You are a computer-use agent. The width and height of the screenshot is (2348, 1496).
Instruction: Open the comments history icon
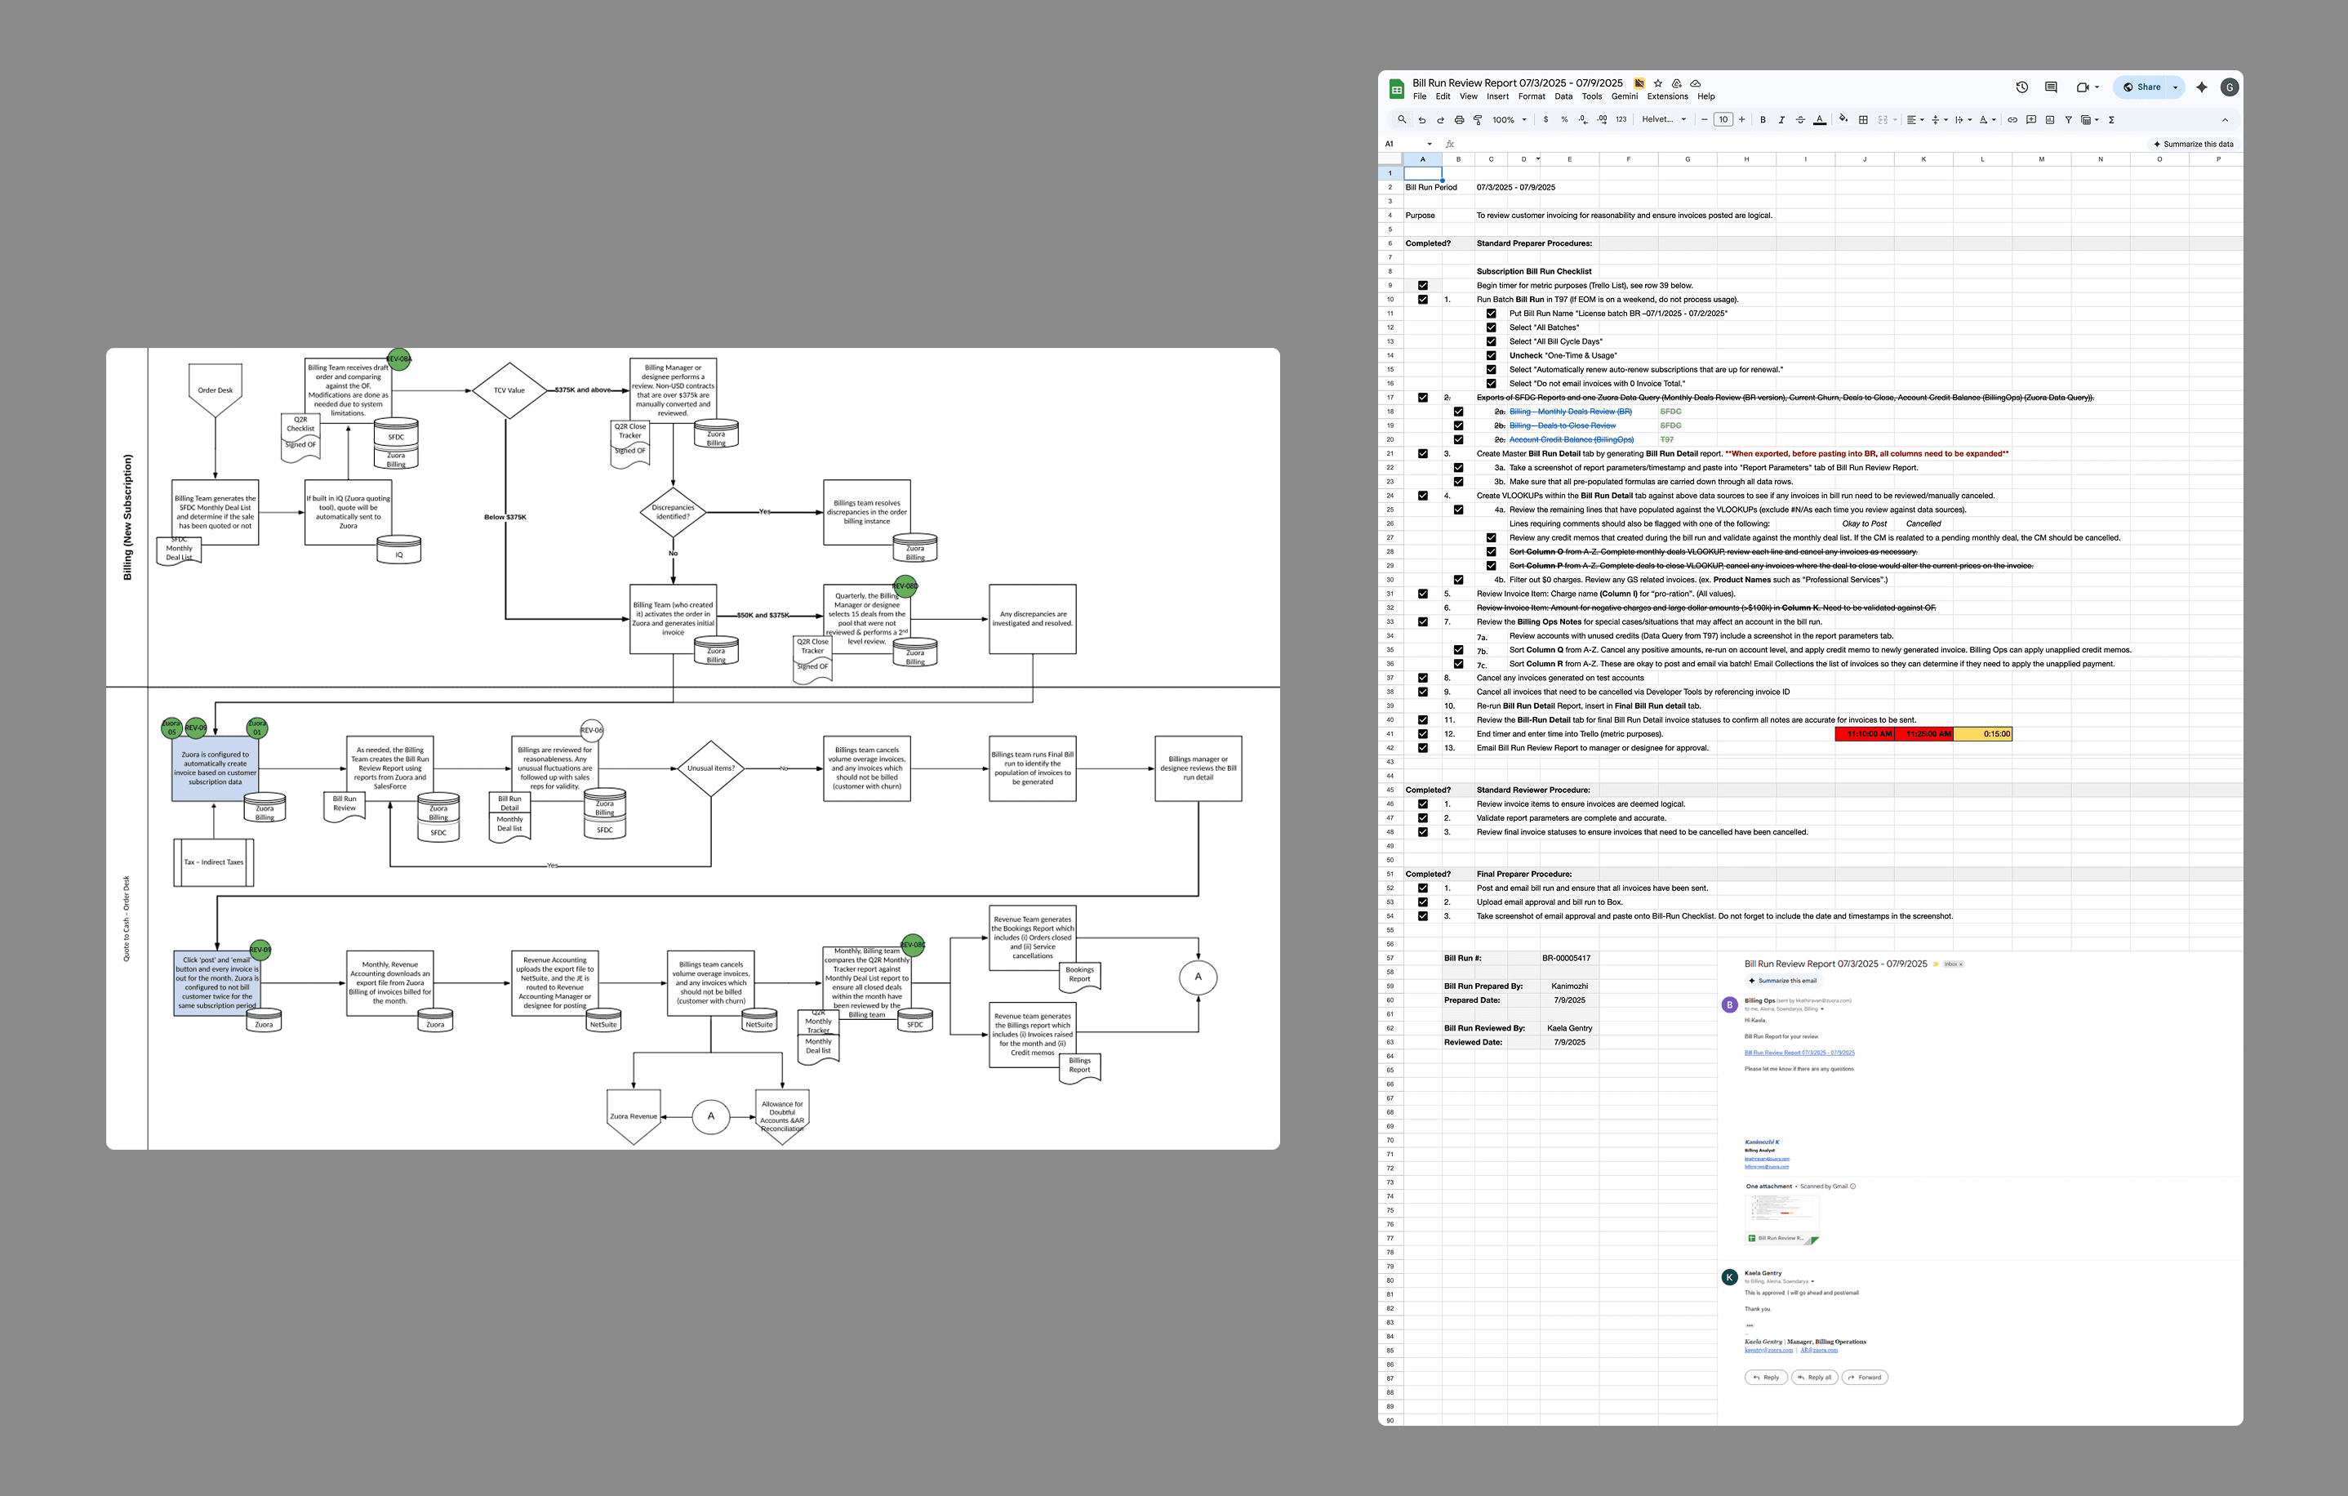click(2051, 87)
